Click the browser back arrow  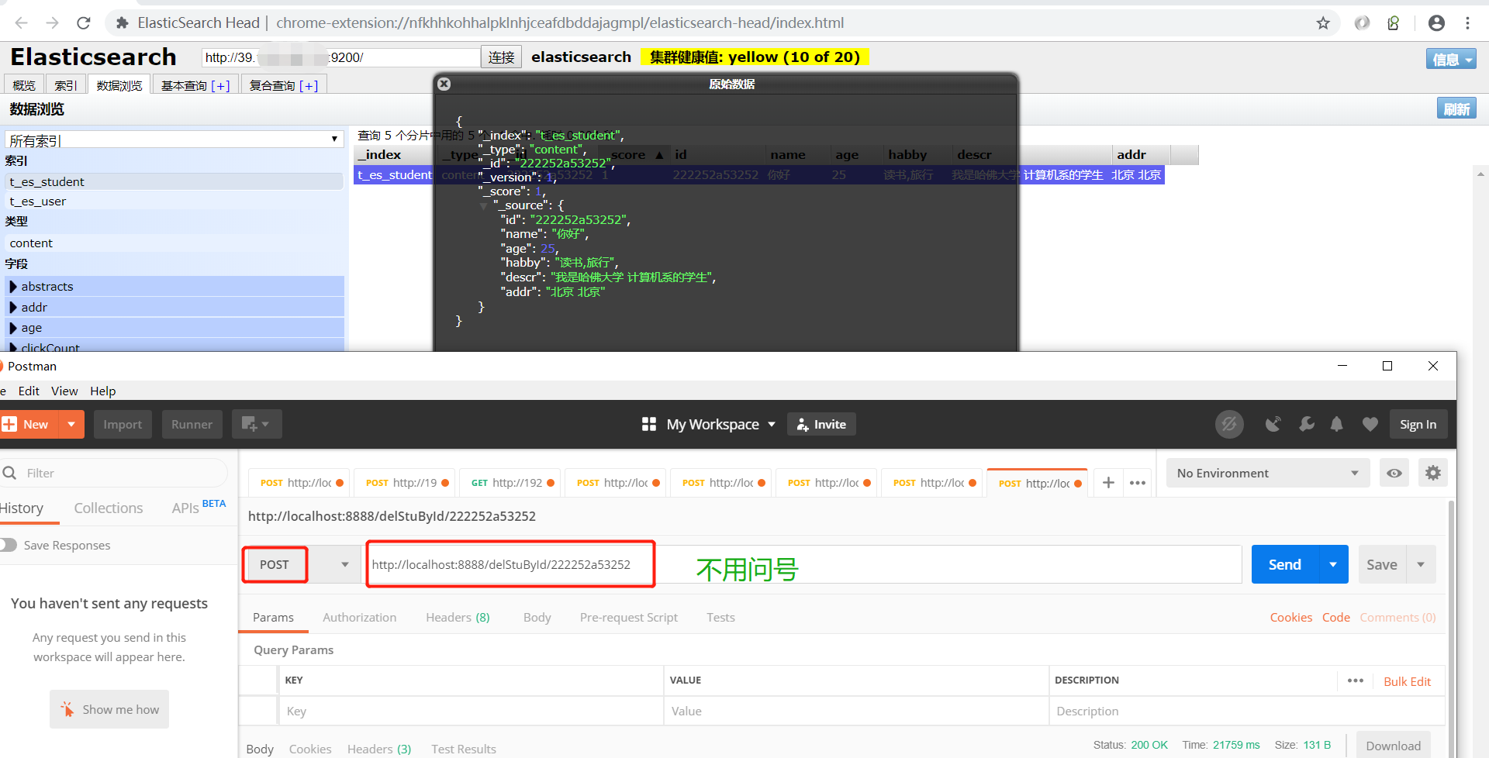21,23
